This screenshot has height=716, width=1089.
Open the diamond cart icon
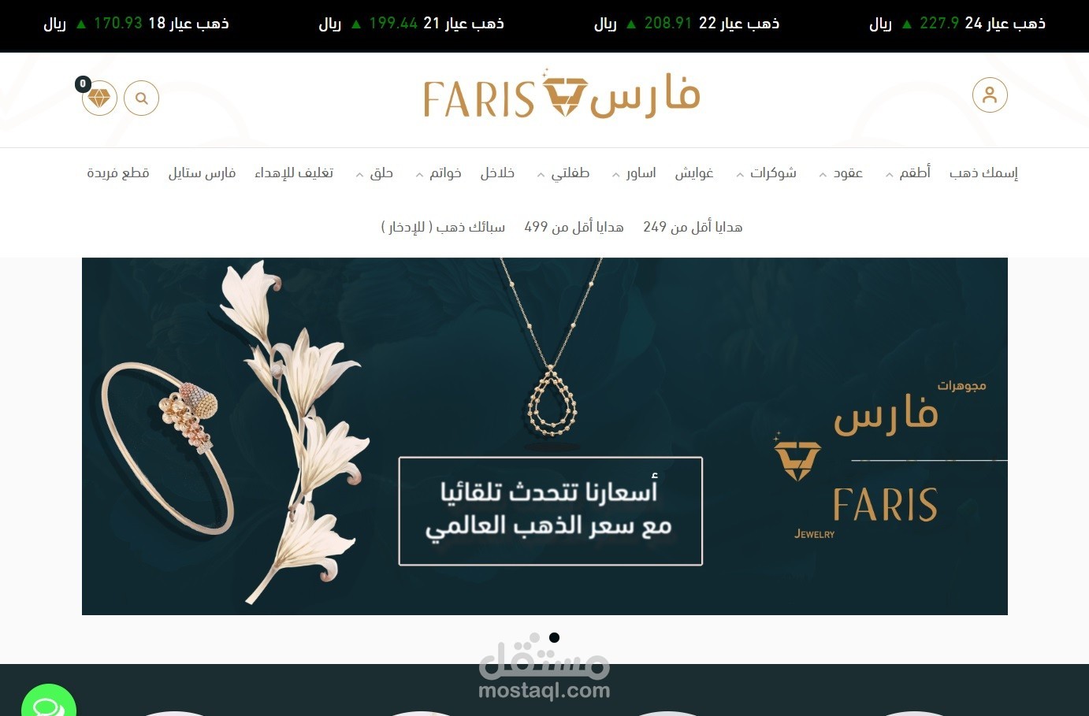click(x=99, y=98)
